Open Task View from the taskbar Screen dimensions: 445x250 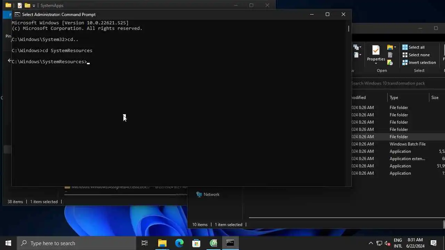click(145, 243)
